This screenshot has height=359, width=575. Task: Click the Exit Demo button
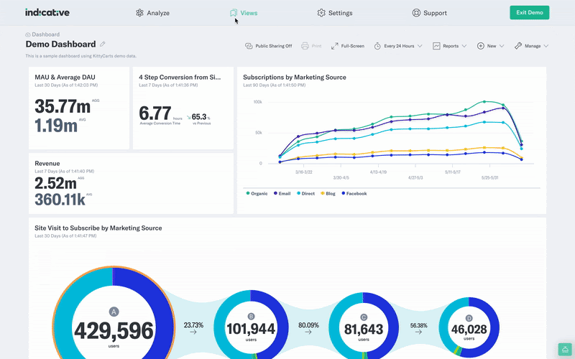tap(530, 12)
